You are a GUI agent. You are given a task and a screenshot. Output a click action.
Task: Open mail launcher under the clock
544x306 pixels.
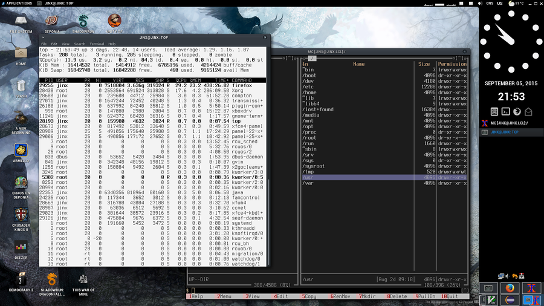click(528, 112)
